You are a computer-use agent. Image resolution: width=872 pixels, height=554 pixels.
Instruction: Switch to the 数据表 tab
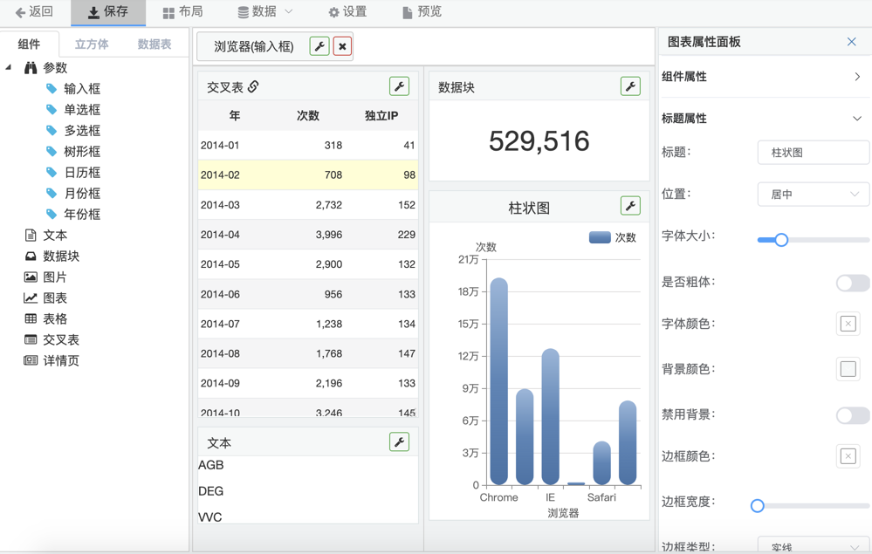[154, 44]
